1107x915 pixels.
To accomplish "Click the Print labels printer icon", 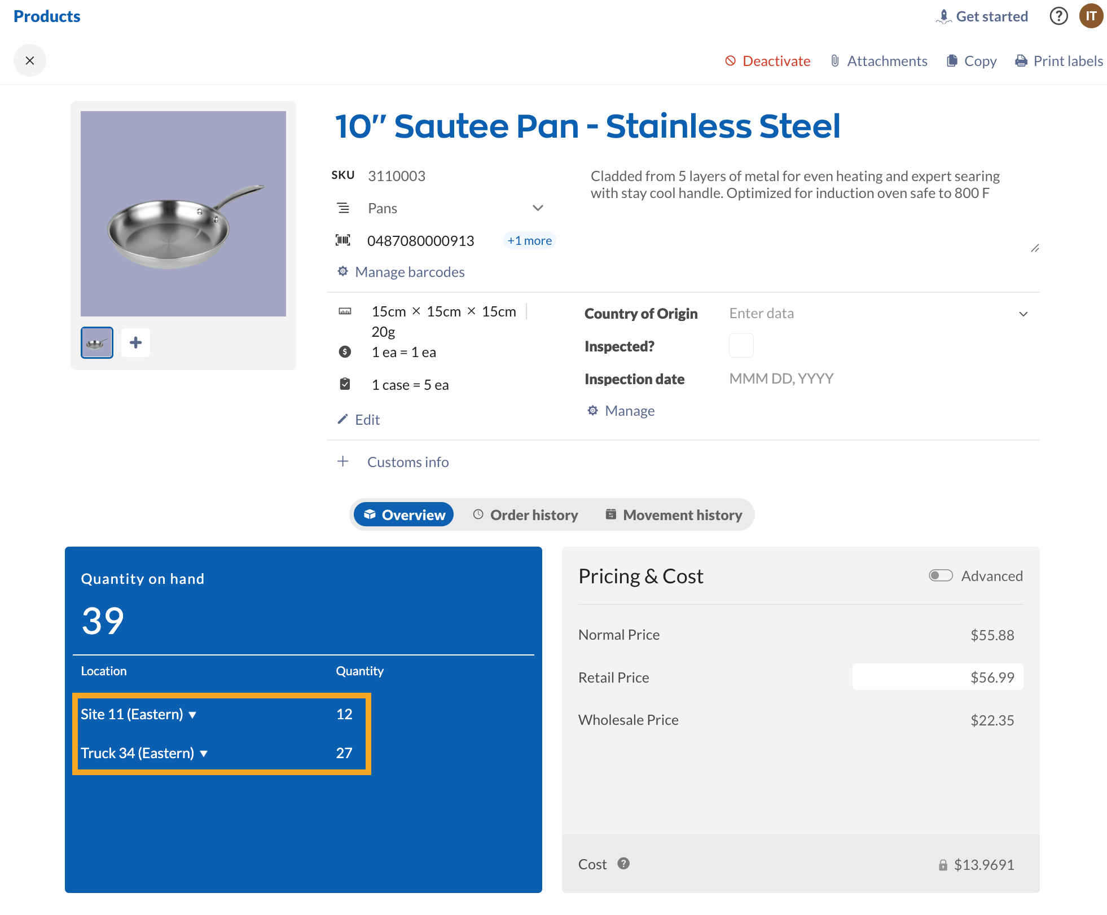I will tap(1021, 61).
